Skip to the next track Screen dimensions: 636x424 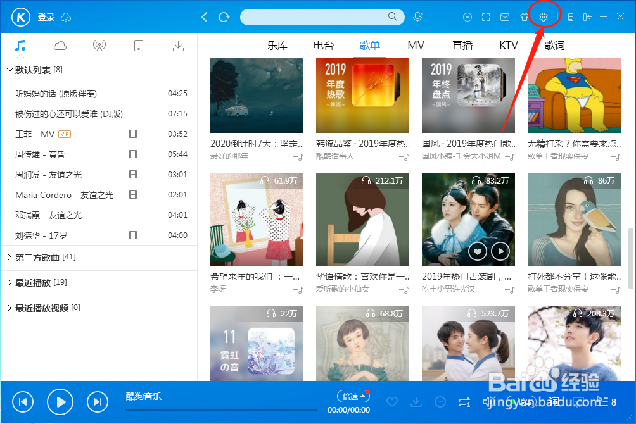click(x=98, y=402)
